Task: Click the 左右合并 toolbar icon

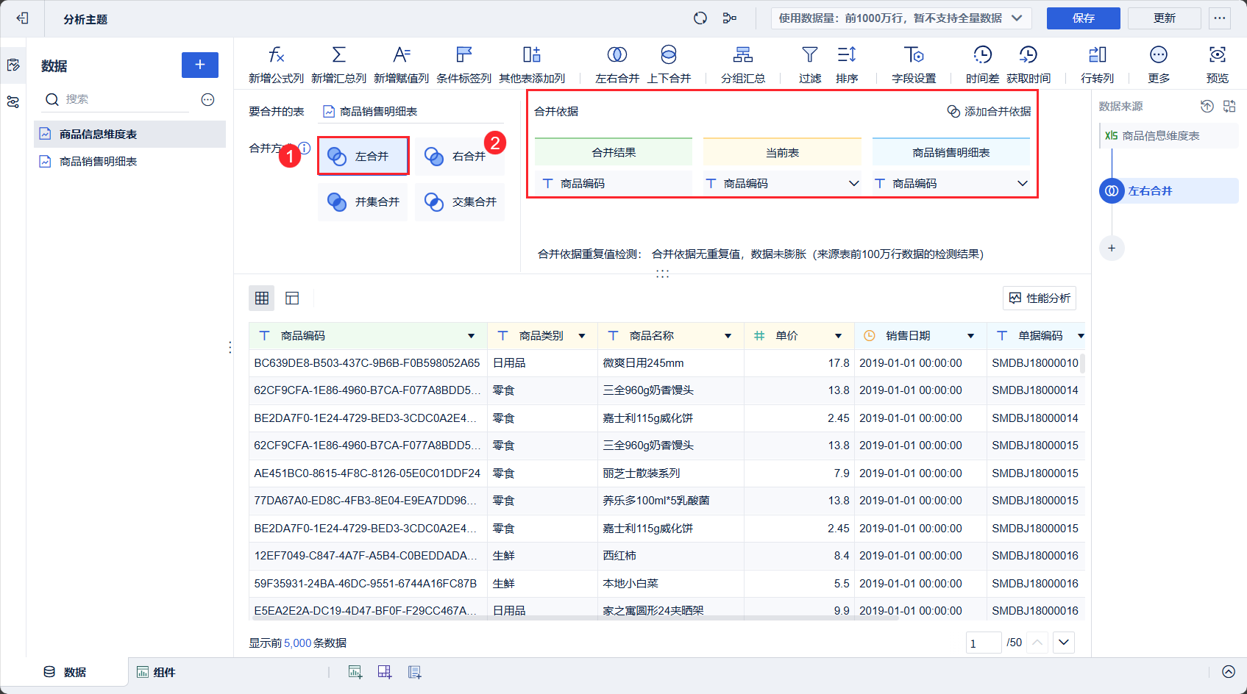Action: coord(617,55)
